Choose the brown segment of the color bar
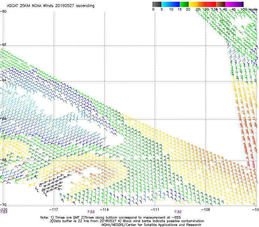The image size is (259, 227). pos(220,4)
